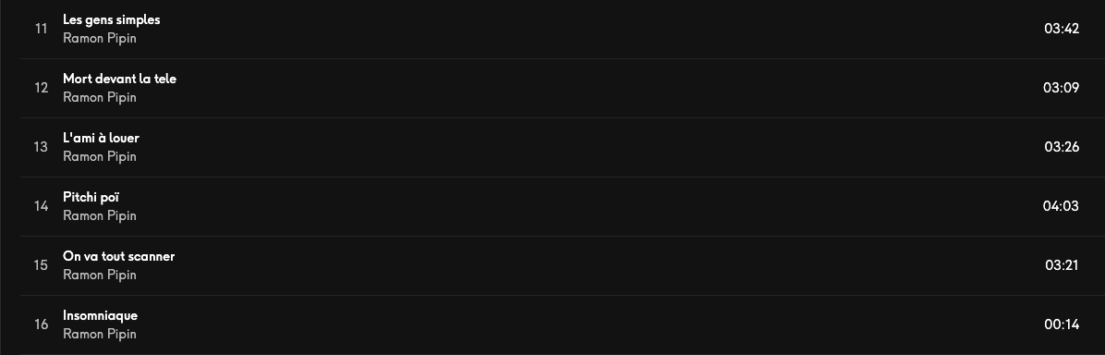Screen dimensions: 1105x355
Task: Open Ramon Pipin artist under Pitchi poï
Action: click(x=100, y=216)
